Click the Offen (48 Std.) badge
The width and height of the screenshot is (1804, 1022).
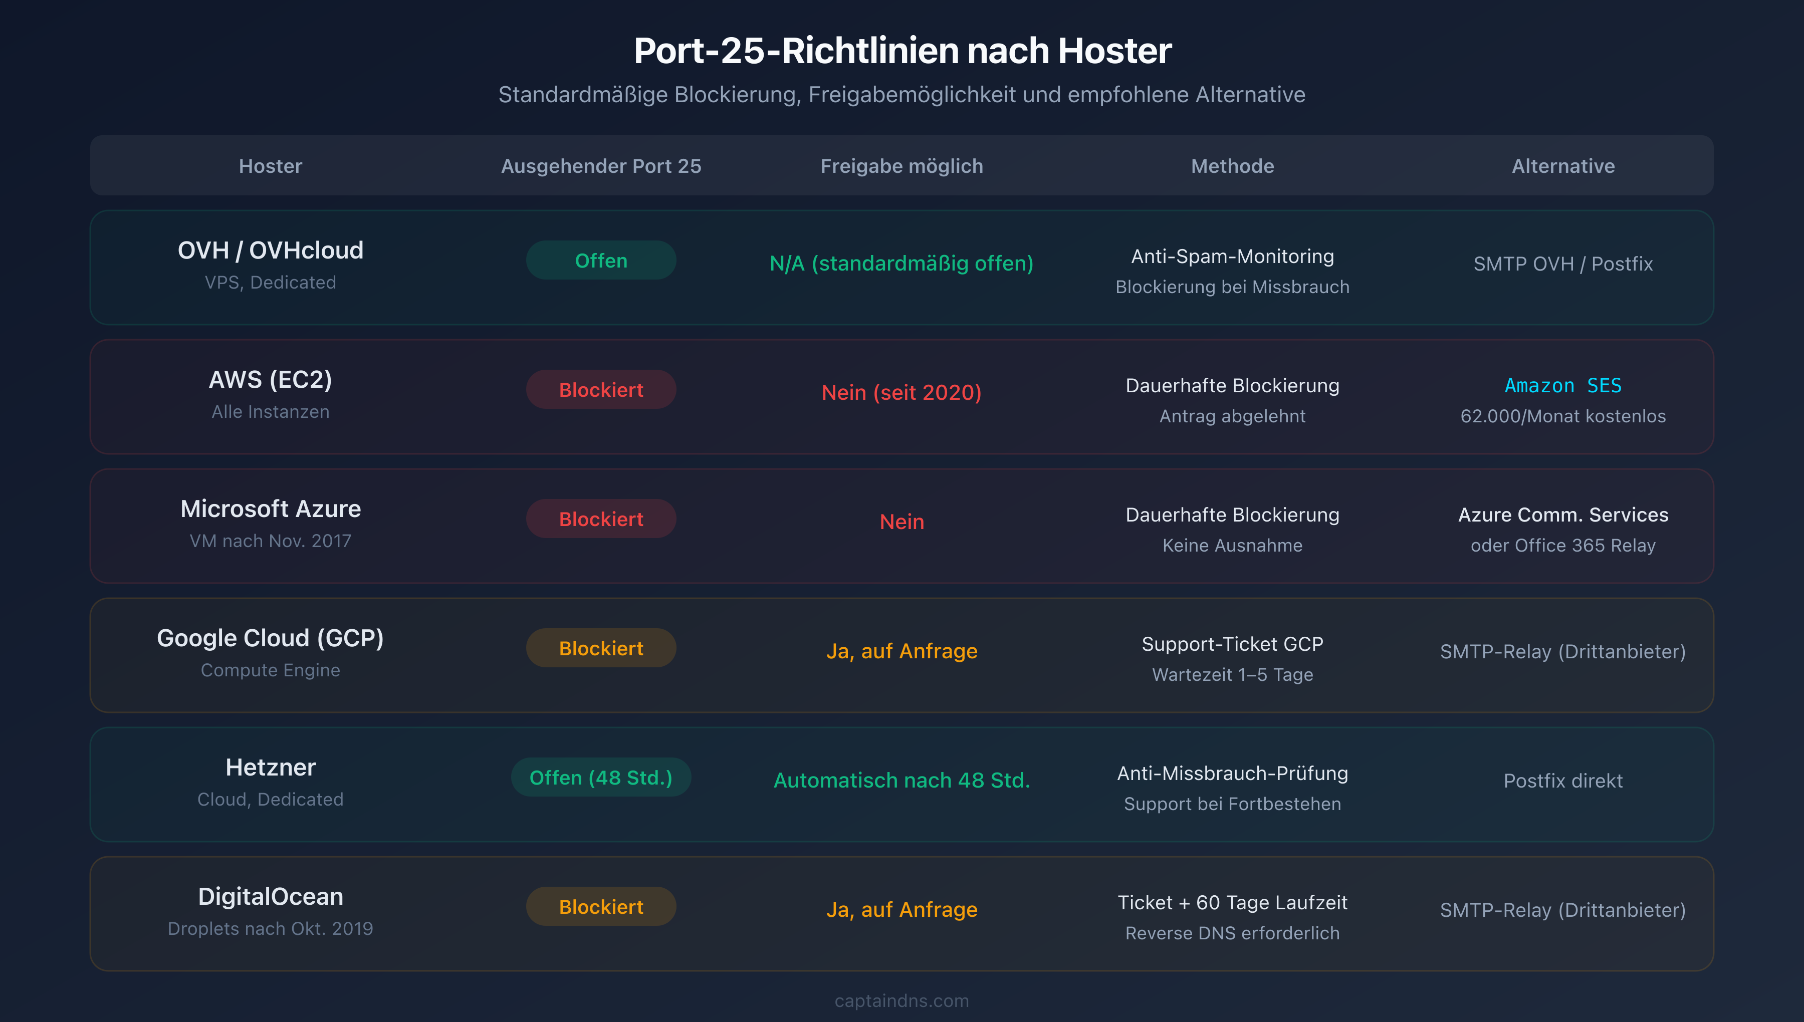point(601,777)
